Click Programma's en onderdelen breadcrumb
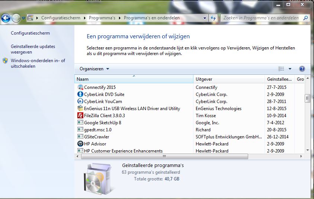The width and height of the screenshot is (314, 199). pos(151,18)
